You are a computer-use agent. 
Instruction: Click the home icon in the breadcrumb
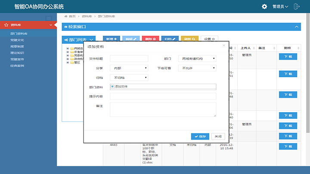pos(65,16)
